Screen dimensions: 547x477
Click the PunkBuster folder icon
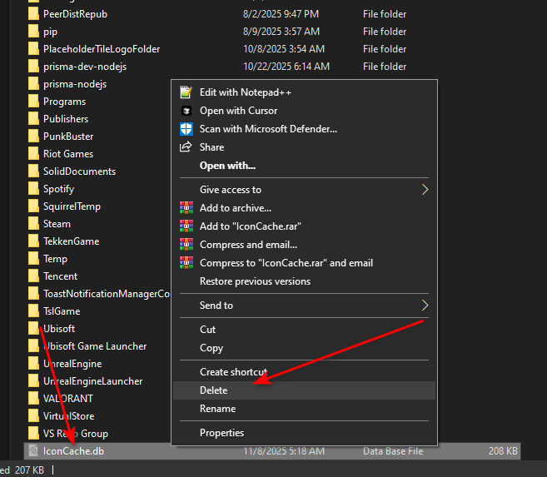tap(33, 137)
